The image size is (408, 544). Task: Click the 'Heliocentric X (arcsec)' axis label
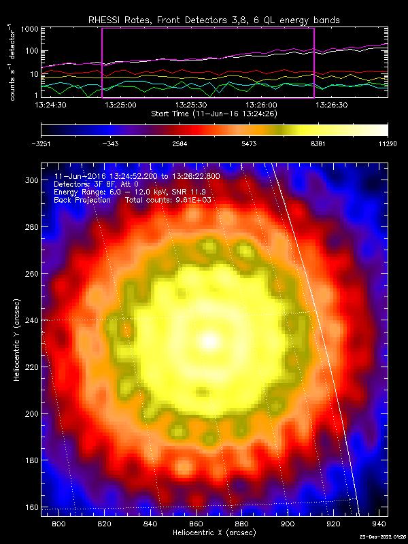214,532
